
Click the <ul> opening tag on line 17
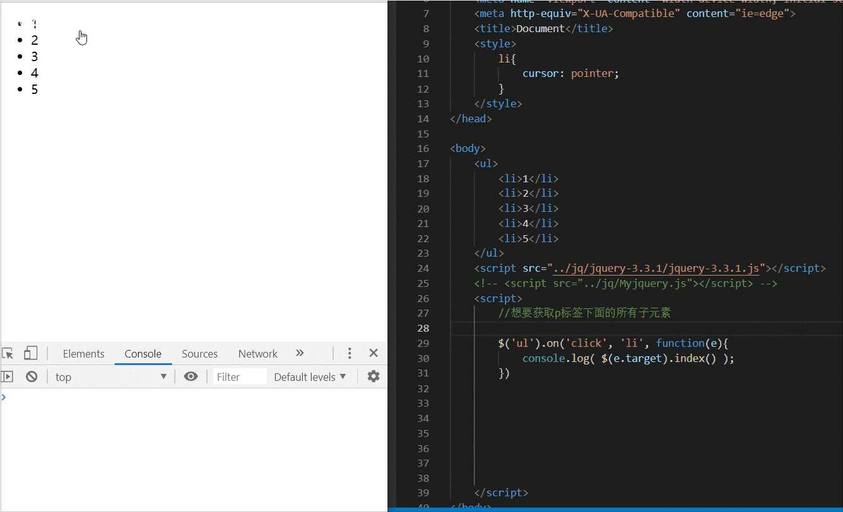486,163
